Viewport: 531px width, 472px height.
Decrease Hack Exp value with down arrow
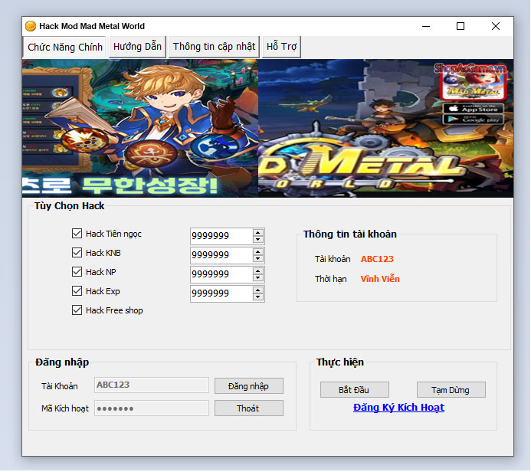pos(258,297)
